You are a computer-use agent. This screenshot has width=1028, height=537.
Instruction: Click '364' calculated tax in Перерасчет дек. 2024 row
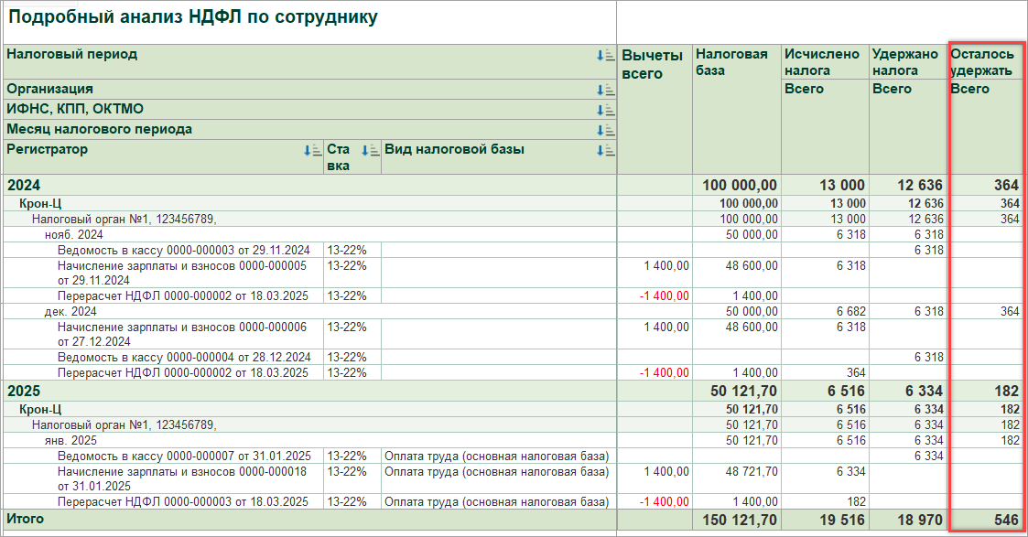tap(856, 373)
